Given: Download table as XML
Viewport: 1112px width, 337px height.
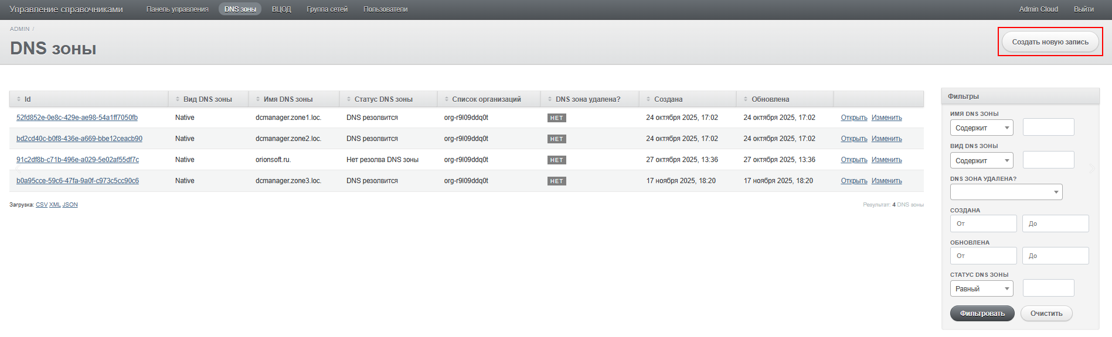Looking at the screenshot, I should coord(55,205).
